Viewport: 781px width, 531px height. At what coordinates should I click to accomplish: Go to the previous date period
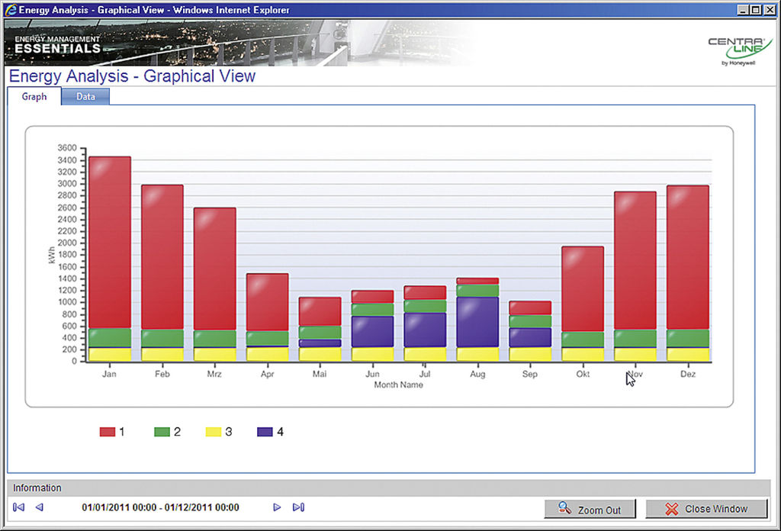tap(40, 507)
